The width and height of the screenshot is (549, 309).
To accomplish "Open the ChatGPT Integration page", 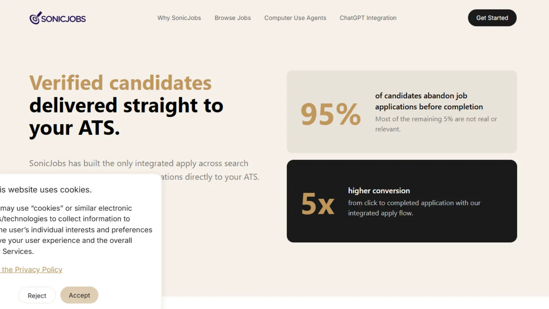I will click(x=368, y=18).
